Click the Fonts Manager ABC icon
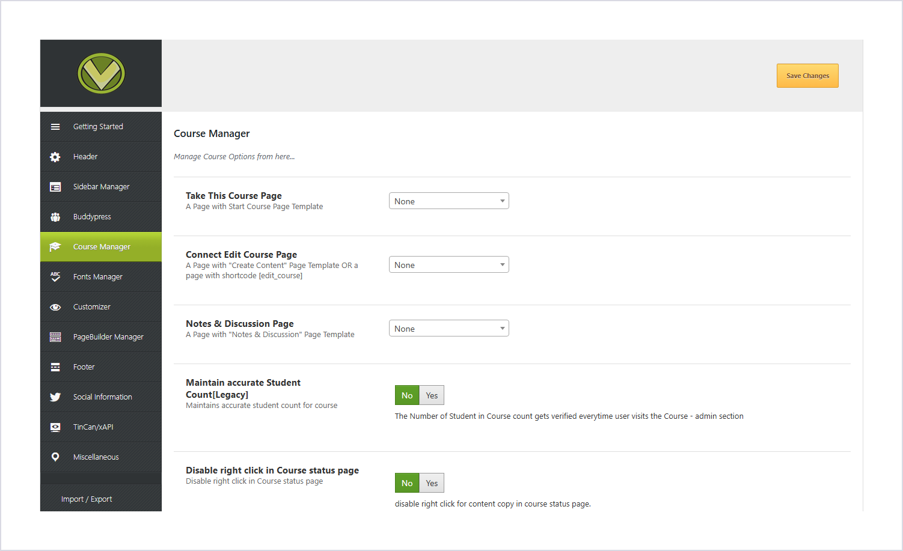 pos(55,277)
